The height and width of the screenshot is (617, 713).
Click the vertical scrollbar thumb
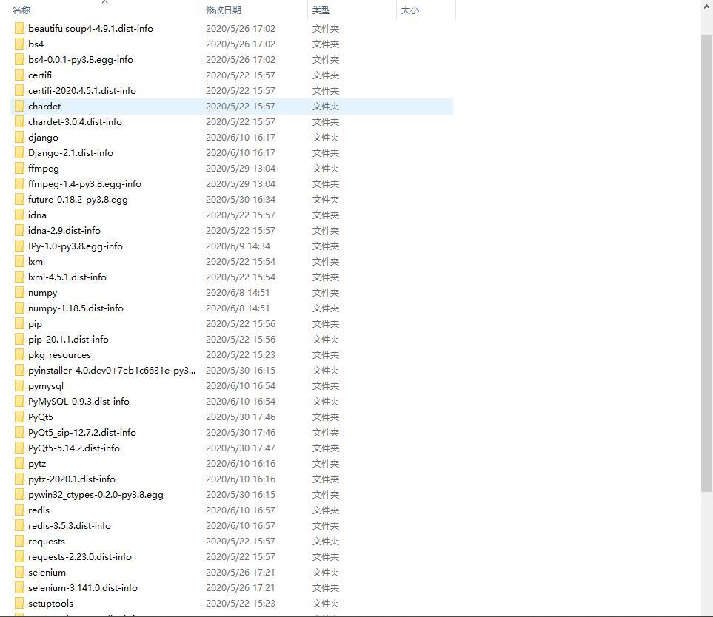coord(706,263)
